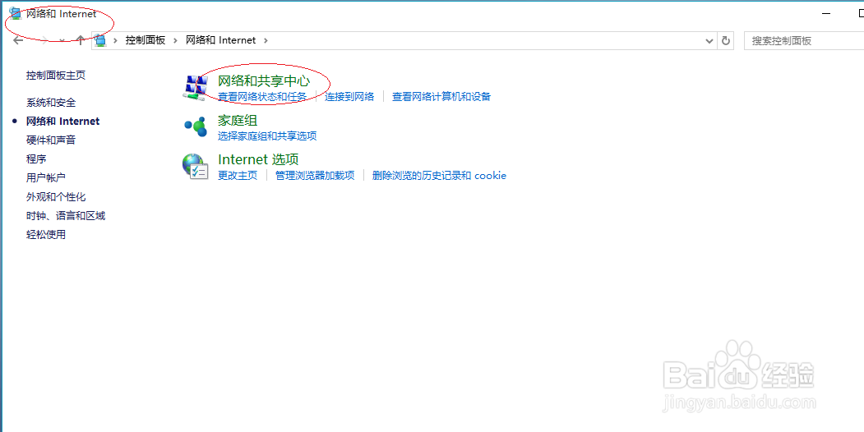Click the Back arrow button
Image resolution: width=864 pixels, height=432 pixels.
click(x=18, y=40)
